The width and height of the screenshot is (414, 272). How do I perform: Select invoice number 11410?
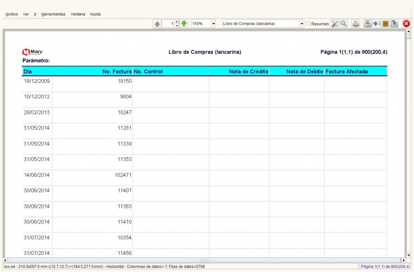(x=125, y=222)
